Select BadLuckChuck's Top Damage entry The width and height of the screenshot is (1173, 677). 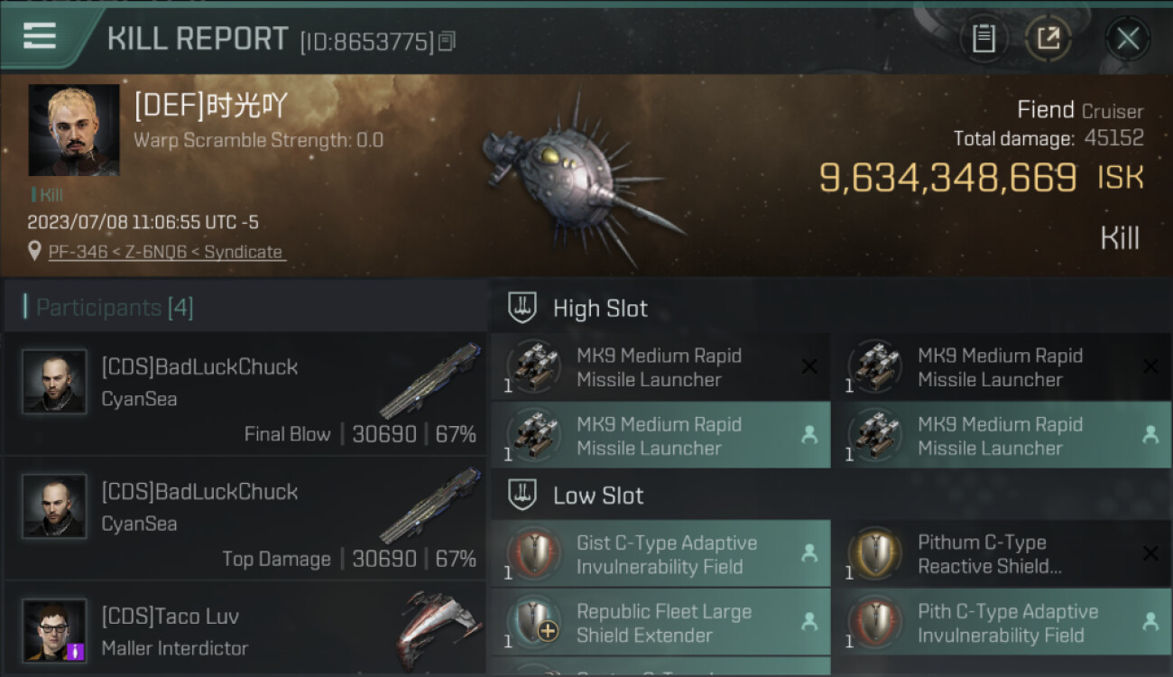[x=245, y=519]
